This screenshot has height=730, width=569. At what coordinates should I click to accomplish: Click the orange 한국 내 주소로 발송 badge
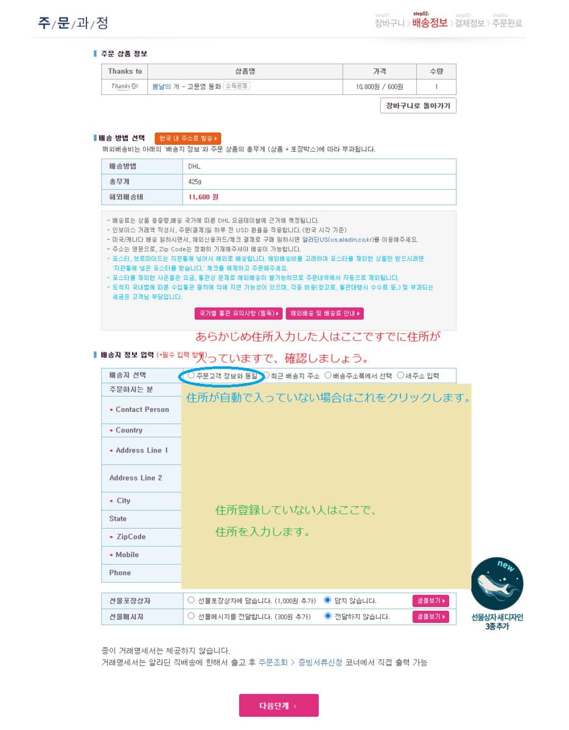187,138
